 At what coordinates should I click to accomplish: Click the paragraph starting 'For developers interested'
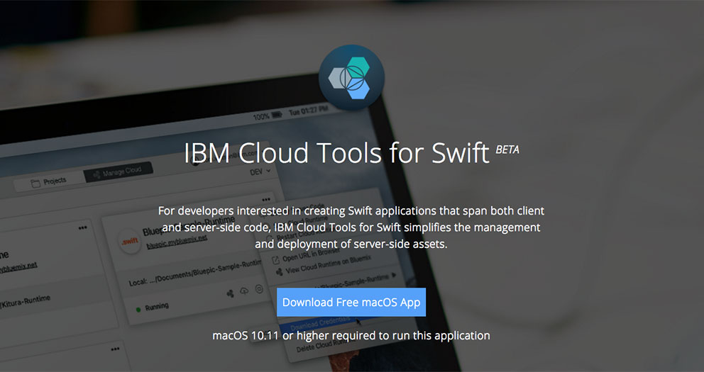pyautogui.click(x=351, y=227)
